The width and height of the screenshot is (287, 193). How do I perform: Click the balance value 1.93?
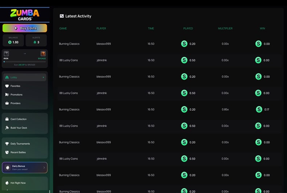pos(16,42)
